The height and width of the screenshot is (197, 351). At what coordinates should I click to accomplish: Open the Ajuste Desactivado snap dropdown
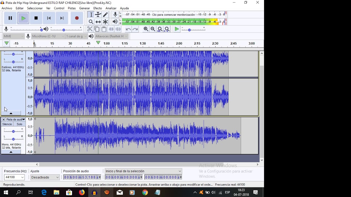coord(45,177)
